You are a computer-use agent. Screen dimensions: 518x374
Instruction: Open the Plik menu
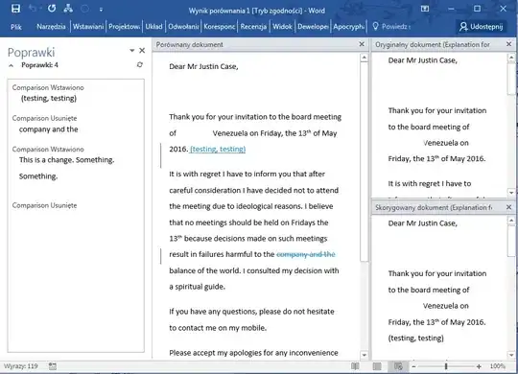[x=16, y=27]
